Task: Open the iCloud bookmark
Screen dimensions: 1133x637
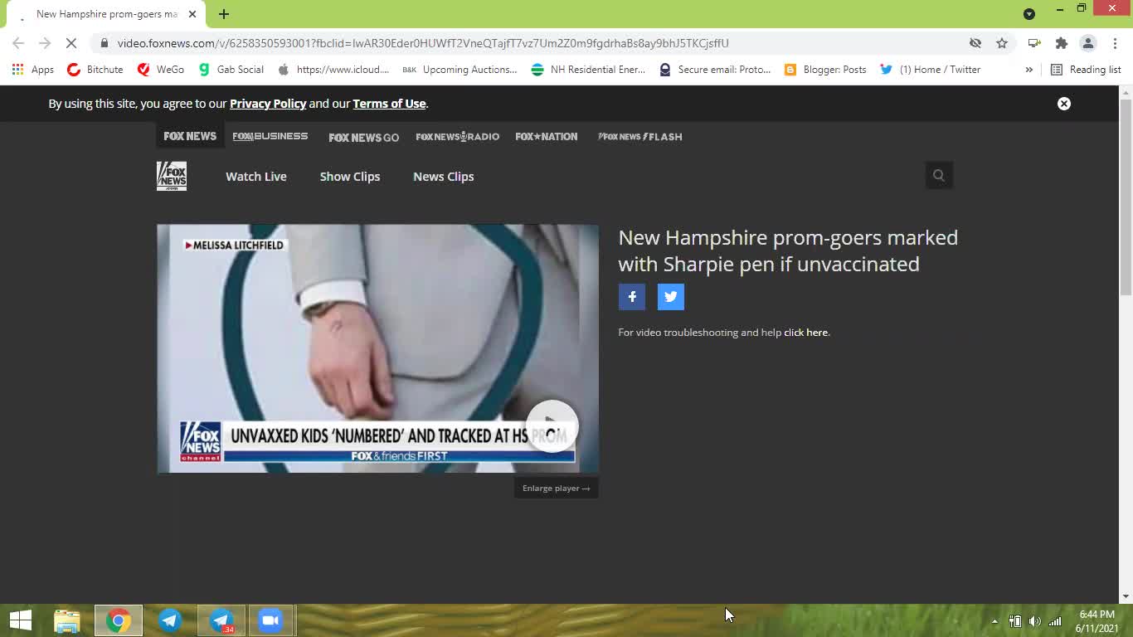Action: point(333,70)
